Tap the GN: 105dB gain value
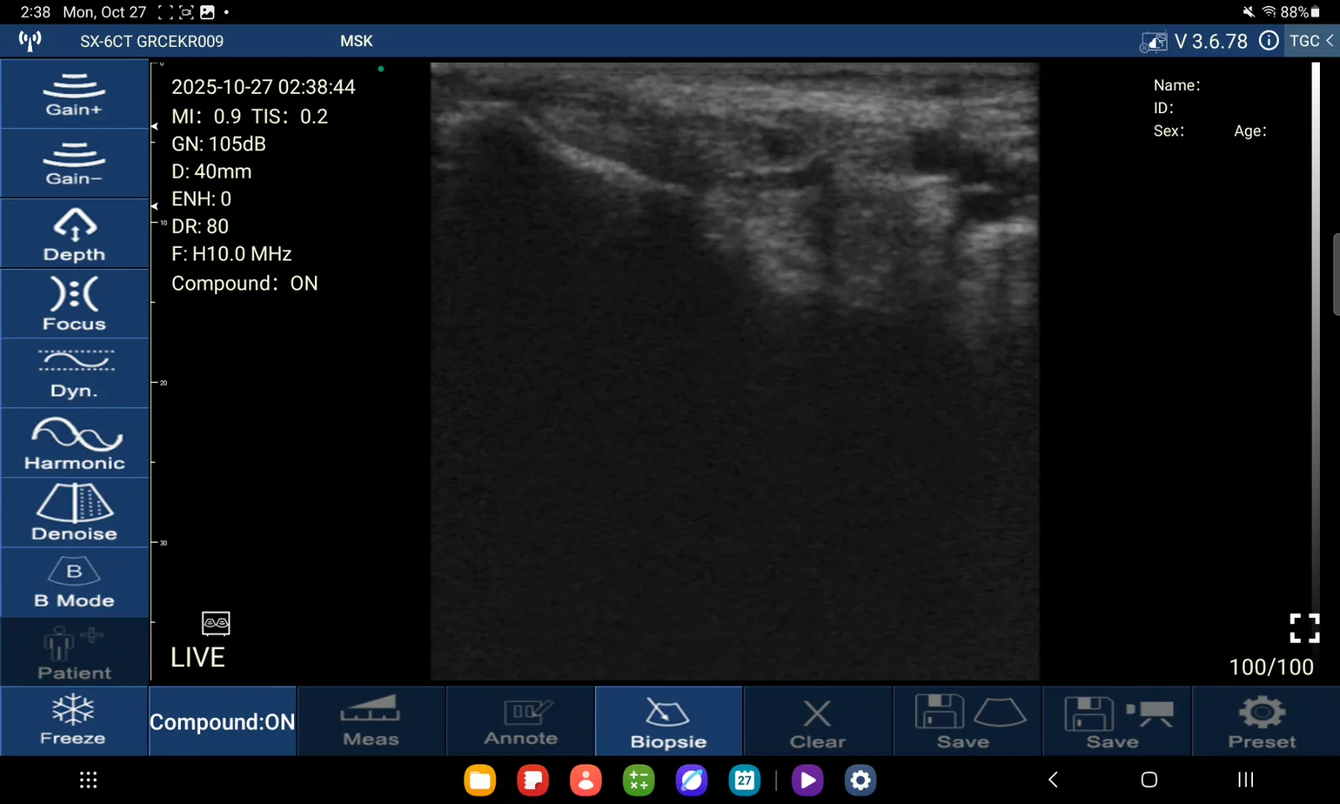Viewport: 1340px width, 804px height. pyautogui.click(x=219, y=144)
